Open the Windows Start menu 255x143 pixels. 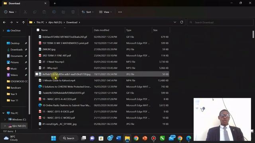tap(53, 138)
